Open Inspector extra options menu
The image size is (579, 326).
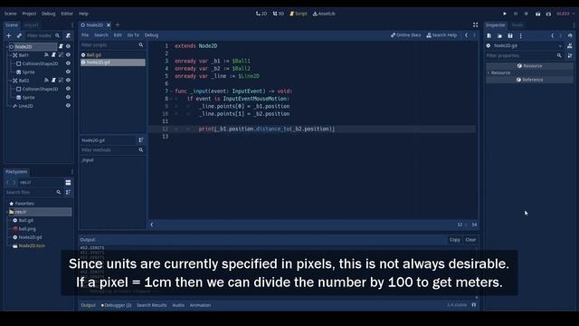[x=521, y=36]
